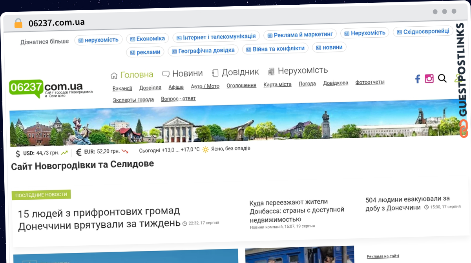Image resolution: width=471 pixels, height=263 pixels.
Task: Open the Нерухомість main tab
Action: [x=298, y=71]
